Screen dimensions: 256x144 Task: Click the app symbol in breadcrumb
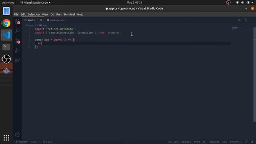tap(45, 26)
